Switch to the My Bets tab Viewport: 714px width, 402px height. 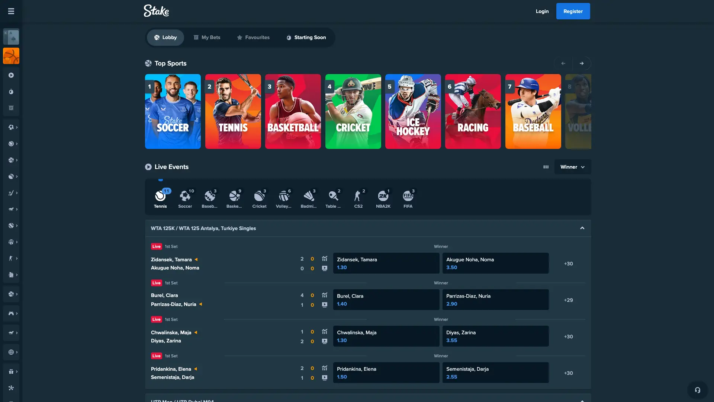[x=207, y=38]
